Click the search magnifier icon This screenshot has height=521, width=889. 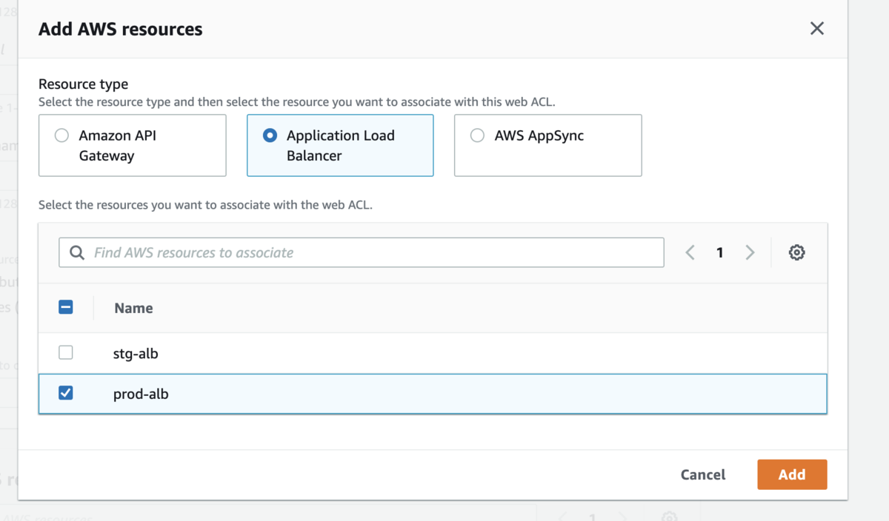(x=77, y=252)
